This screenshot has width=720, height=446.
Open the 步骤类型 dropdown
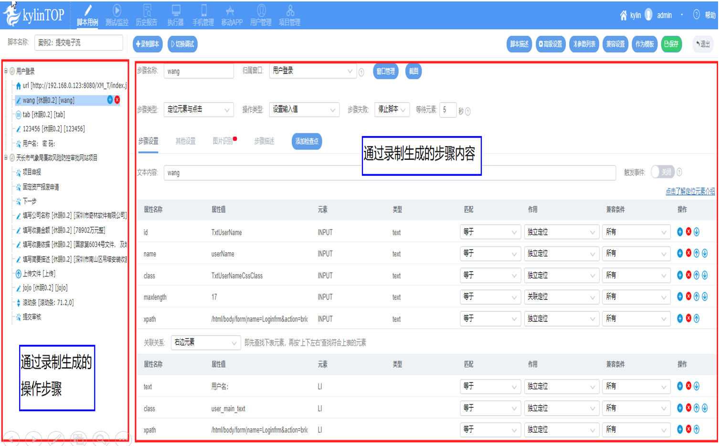click(x=198, y=110)
